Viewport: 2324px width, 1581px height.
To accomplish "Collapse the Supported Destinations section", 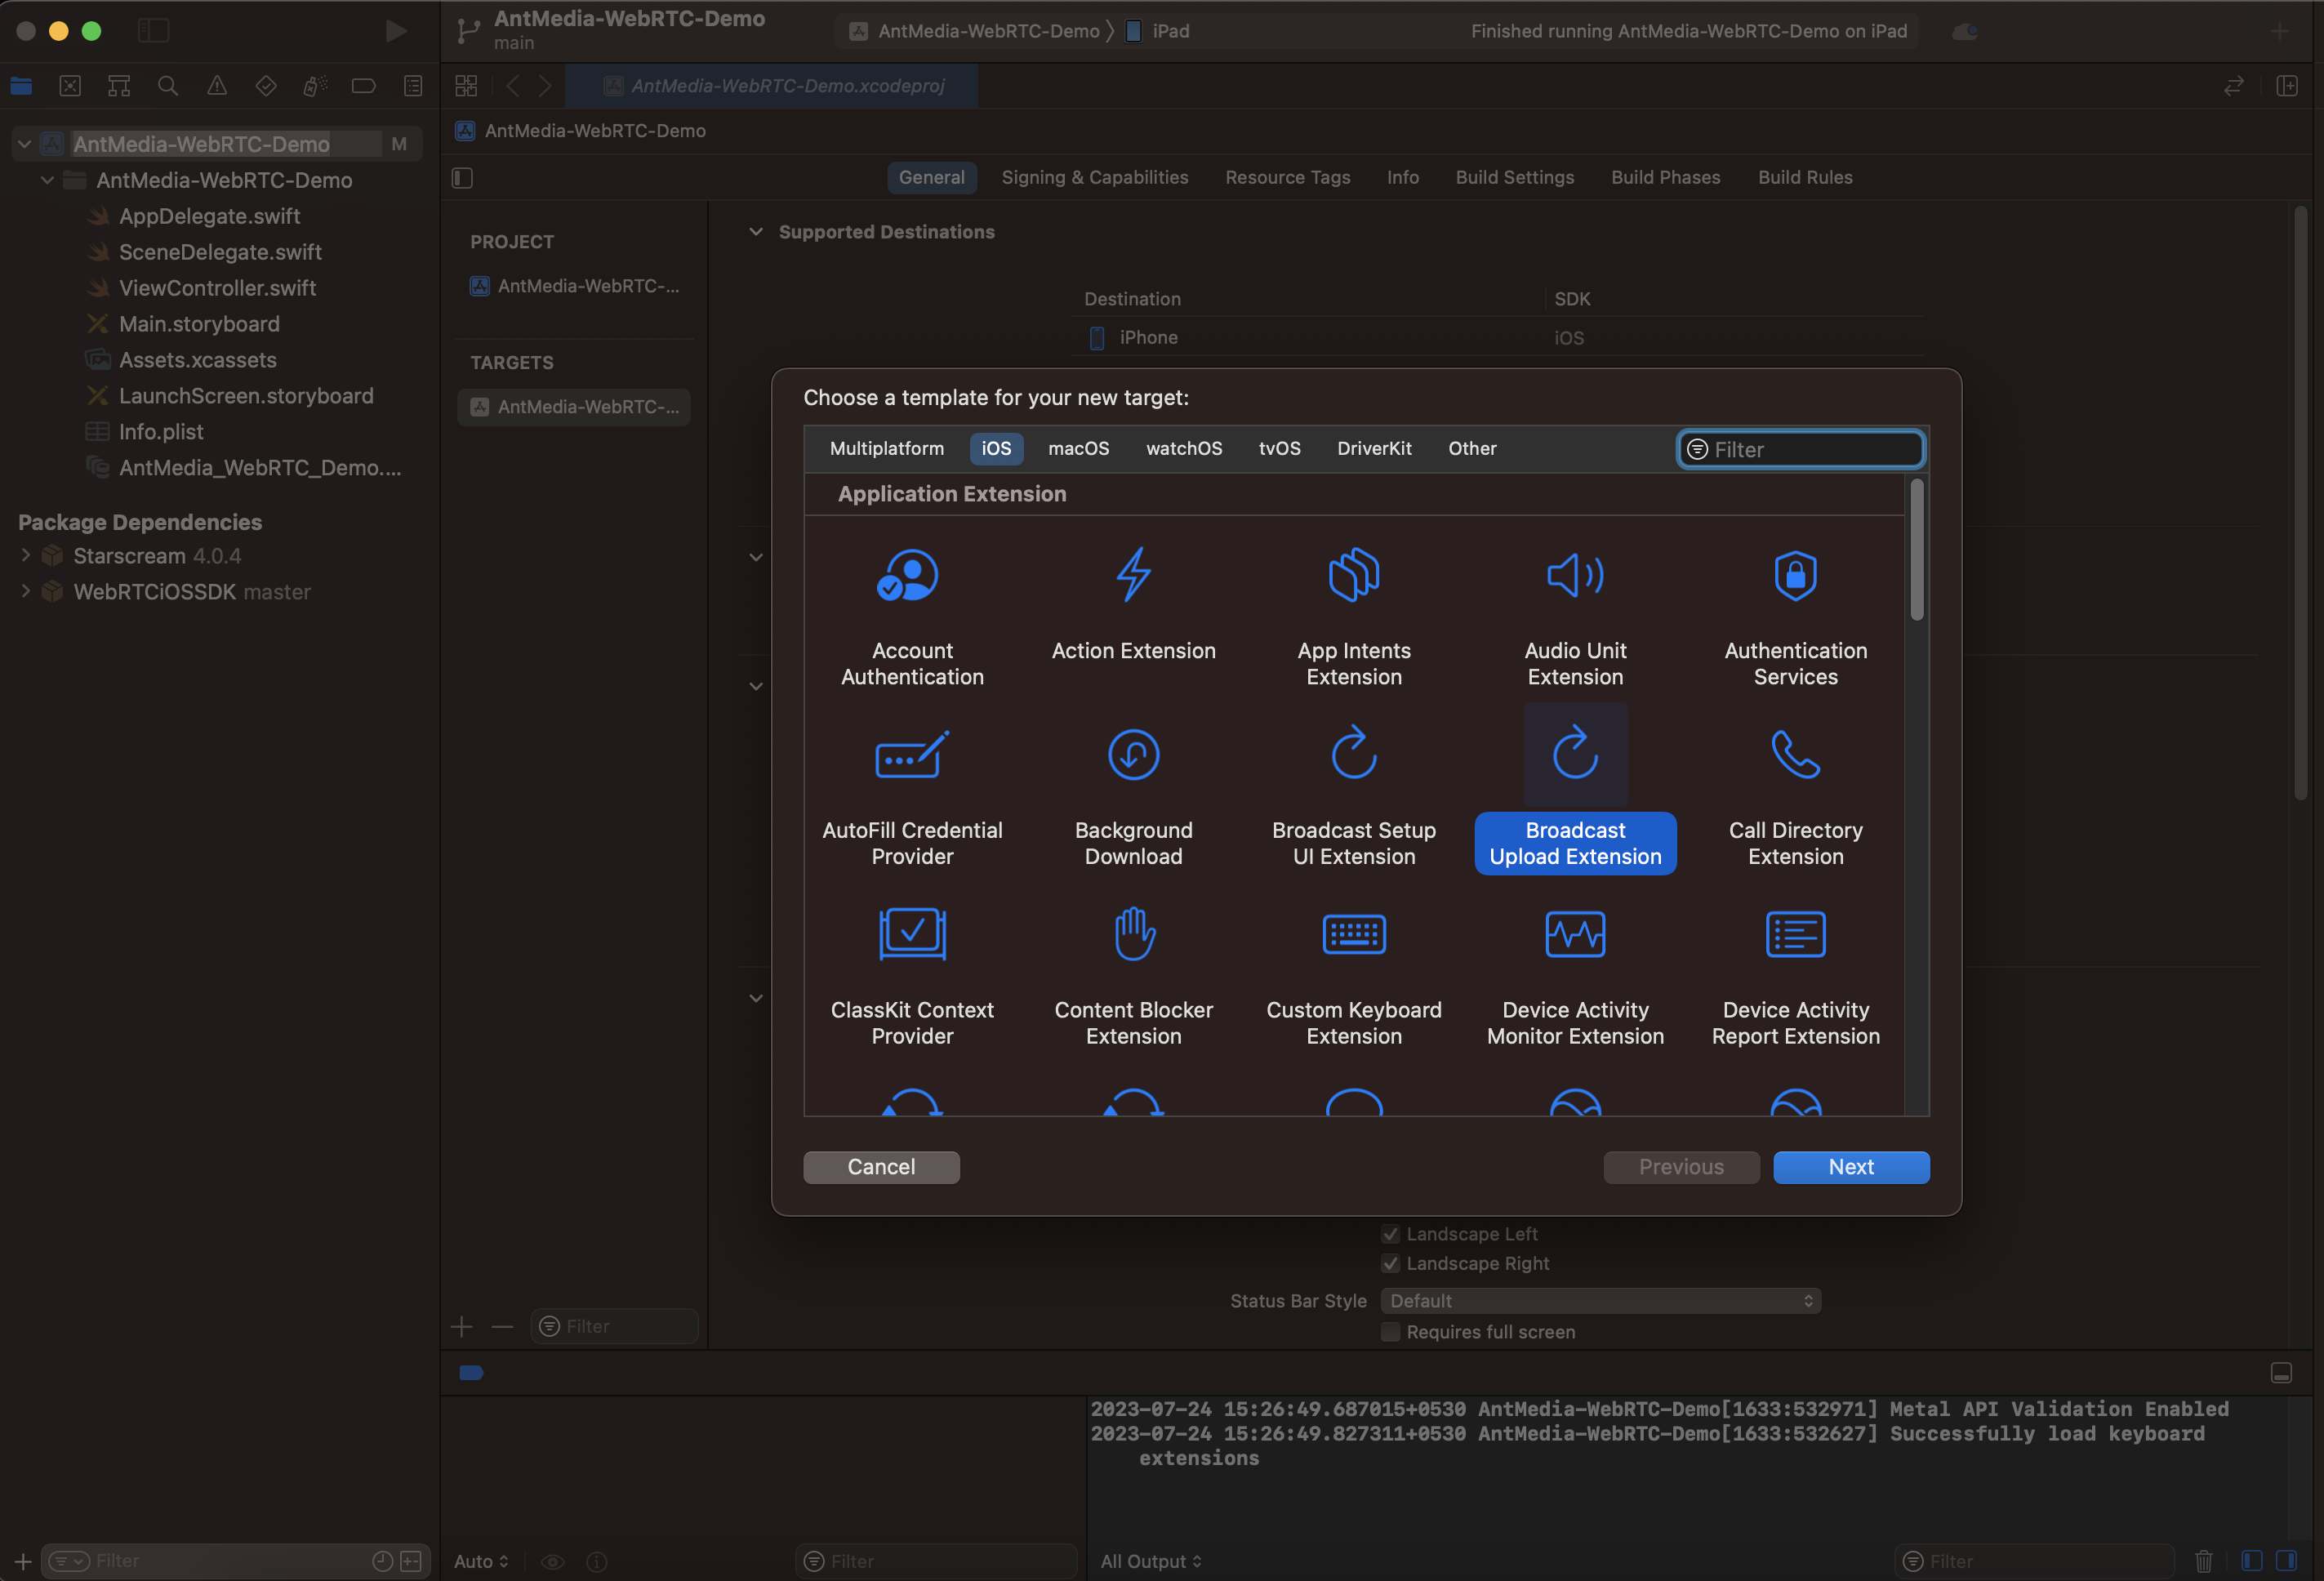I will click(x=756, y=232).
